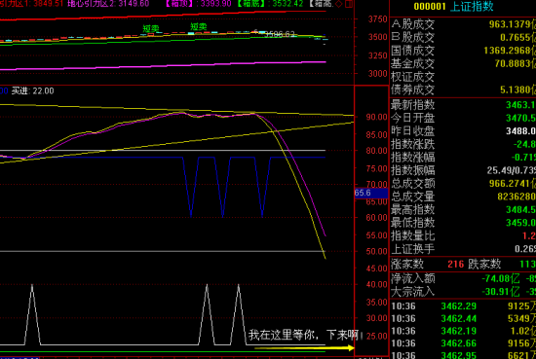Select the 国债成交 row in quote panel
The width and height of the screenshot is (536, 359).
pyautogui.click(x=463, y=51)
